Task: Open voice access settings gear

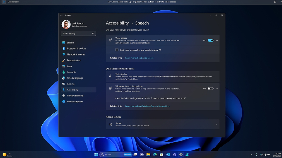Action: pyautogui.click(x=275, y=2)
